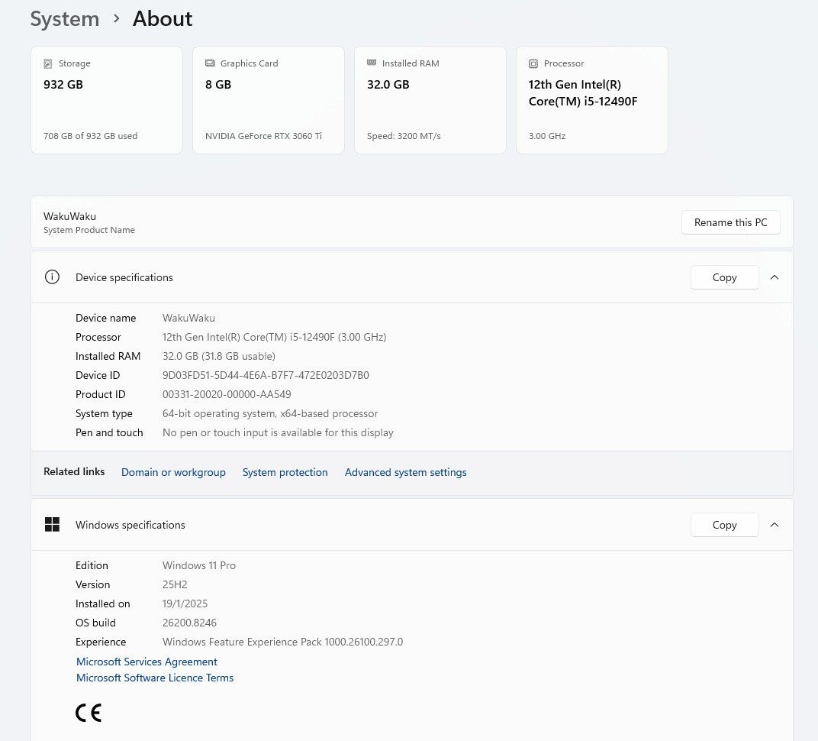
Task: Click OS build value '26200.8246'
Action: [x=189, y=623]
